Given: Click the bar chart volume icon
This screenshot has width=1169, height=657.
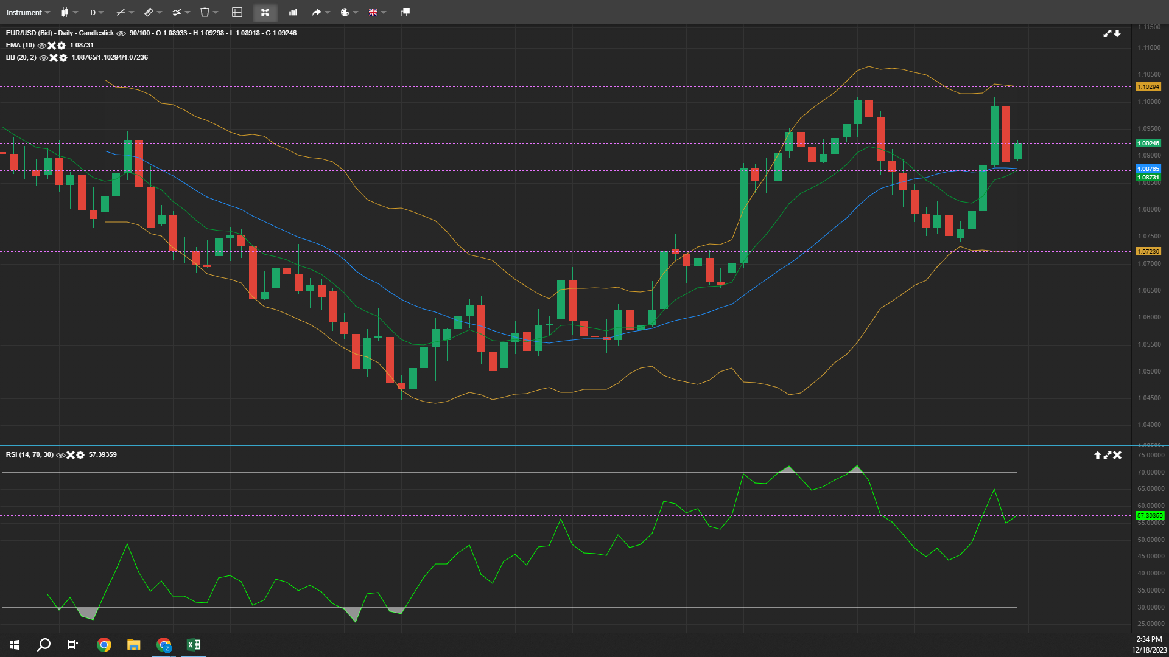Looking at the screenshot, I should [293, 12].
